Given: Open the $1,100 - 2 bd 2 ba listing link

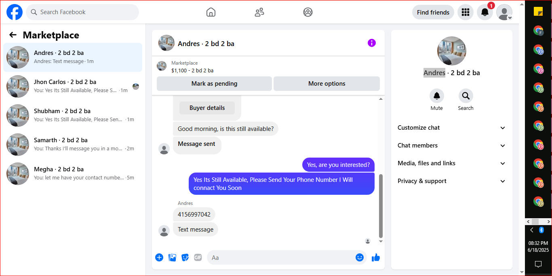Looking at the screenshot, I should [x=192, y=70].
